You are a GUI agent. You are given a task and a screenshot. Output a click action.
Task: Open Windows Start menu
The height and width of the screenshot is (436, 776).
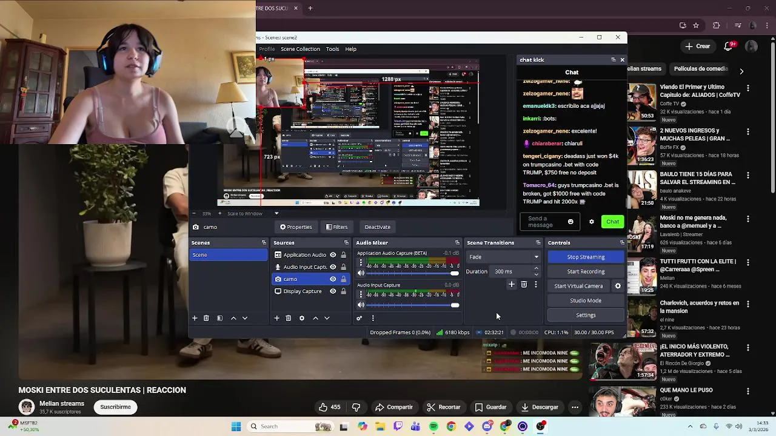(236, 426)
